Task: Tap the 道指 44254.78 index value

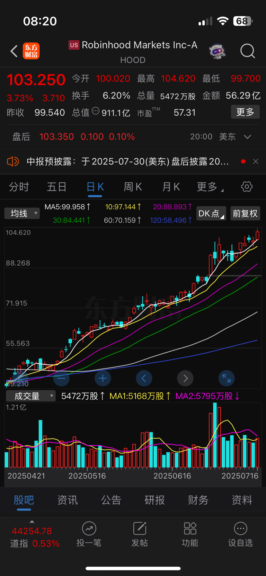Action: click(x=32, y=531)
